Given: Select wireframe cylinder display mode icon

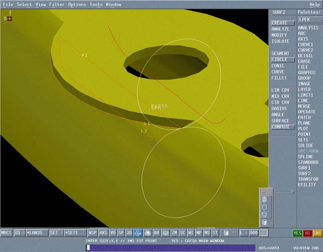Looking at the screenshot, I should 264,199.
